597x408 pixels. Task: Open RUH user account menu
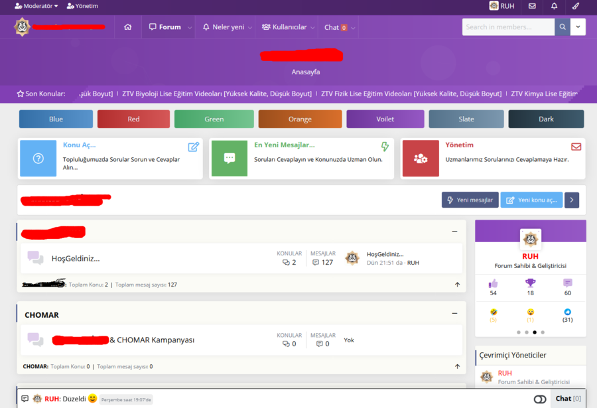coord(502,6)
